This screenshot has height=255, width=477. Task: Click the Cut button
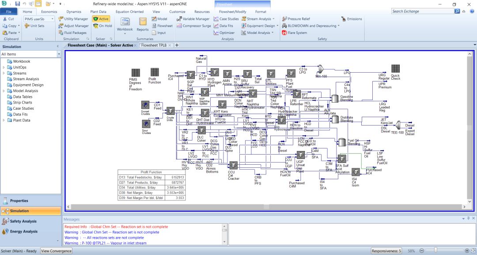pos(8,19)
